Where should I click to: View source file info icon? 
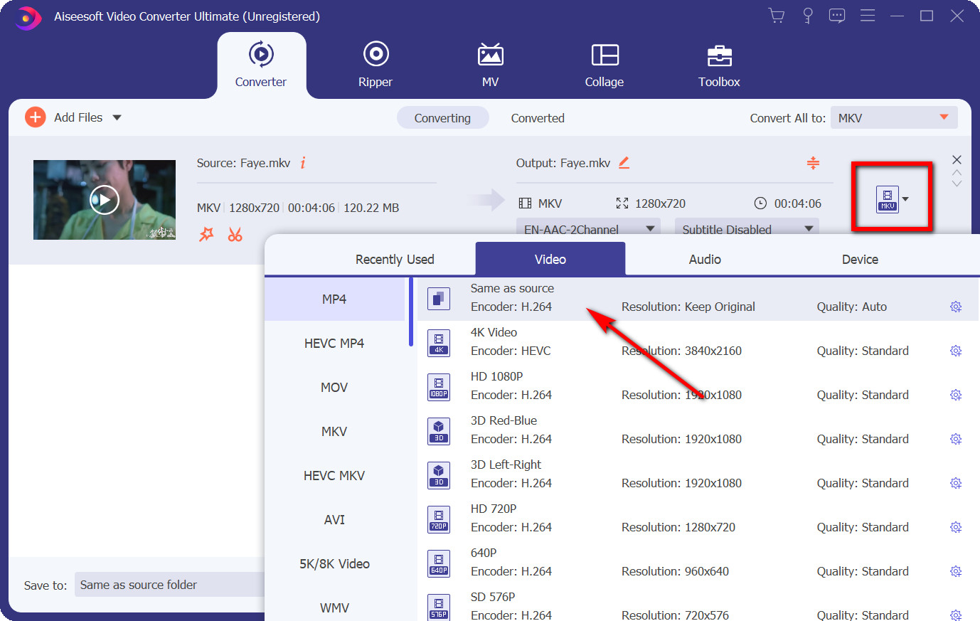pos(303,163)
